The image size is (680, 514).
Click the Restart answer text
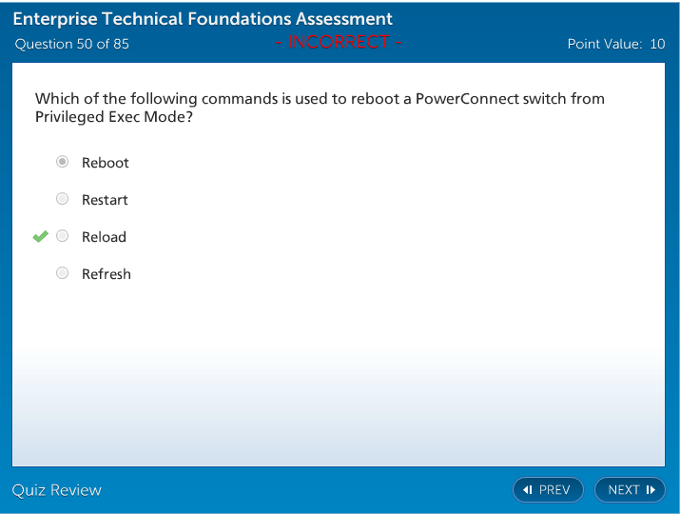click(105, 200)
